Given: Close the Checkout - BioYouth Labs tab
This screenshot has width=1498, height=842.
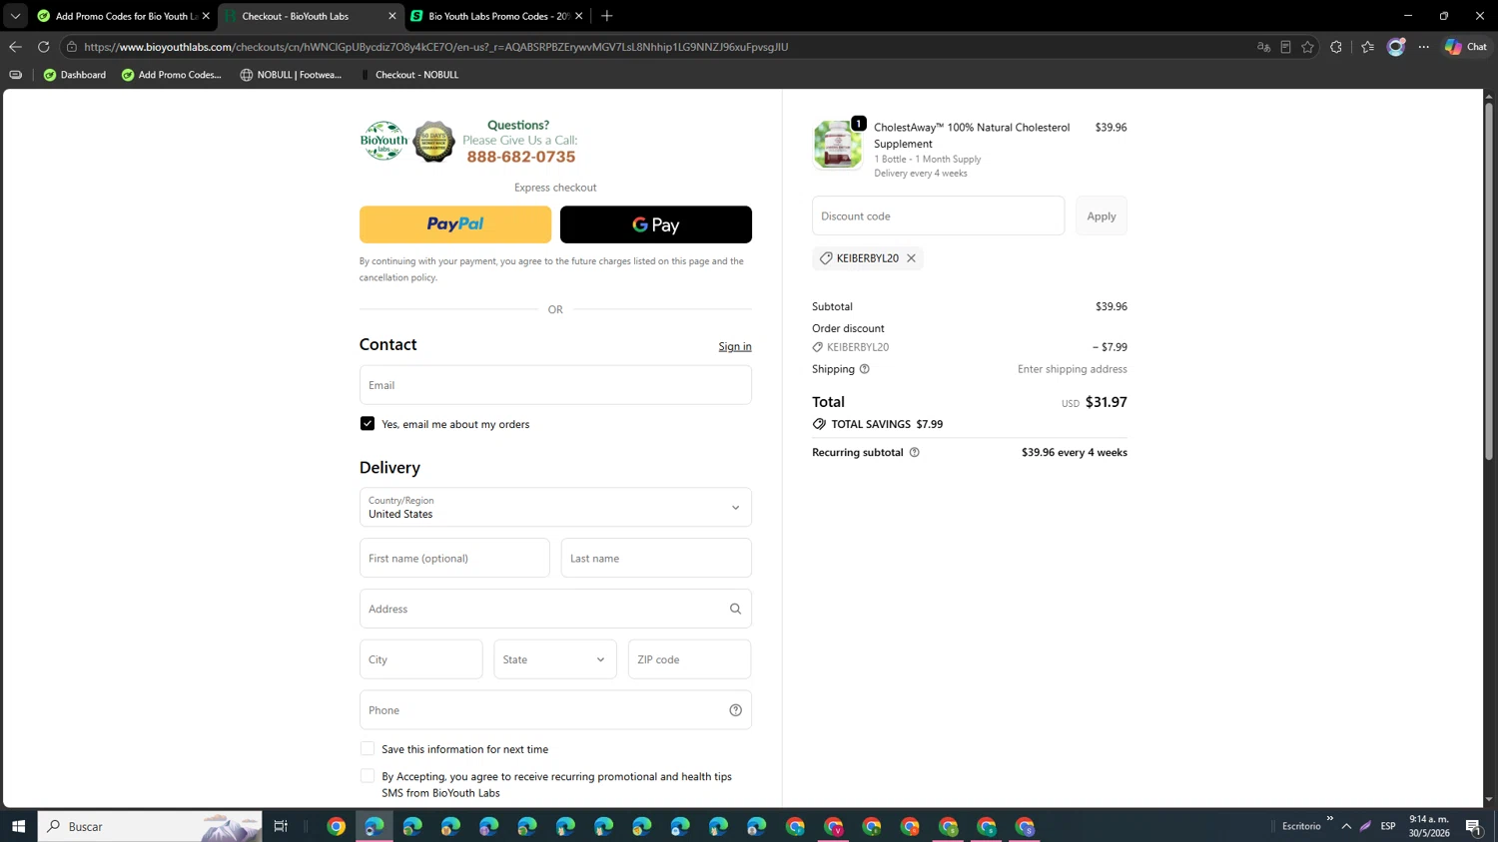Looking at the screenshot, I should click(x=391, y=16).
